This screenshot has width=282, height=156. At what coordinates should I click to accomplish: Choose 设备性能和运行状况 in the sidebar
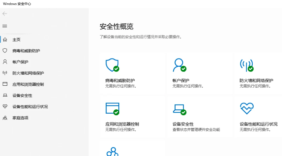(30, 107)
